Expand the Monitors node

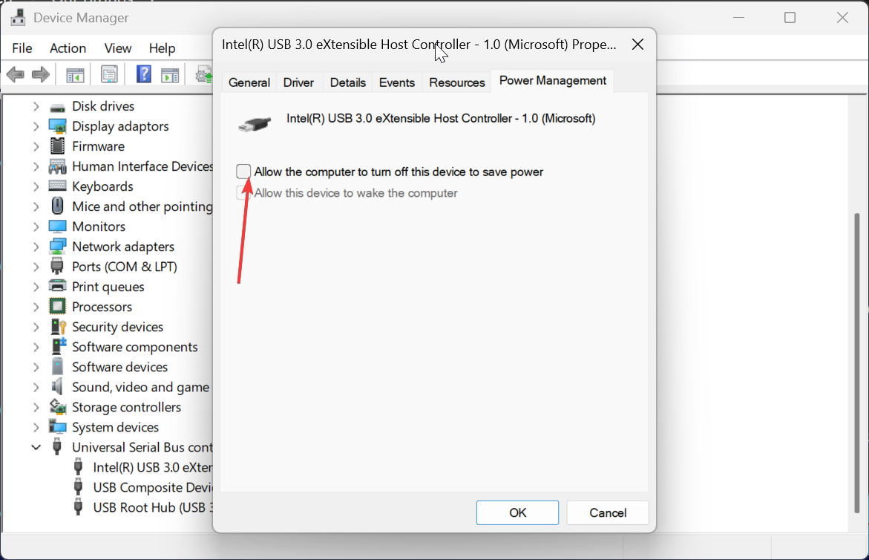tap(36, 227)
